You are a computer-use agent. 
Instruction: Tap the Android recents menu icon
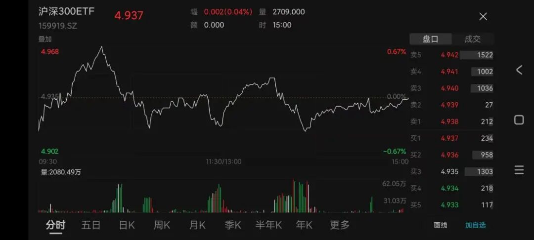click(x=519, y=170)
